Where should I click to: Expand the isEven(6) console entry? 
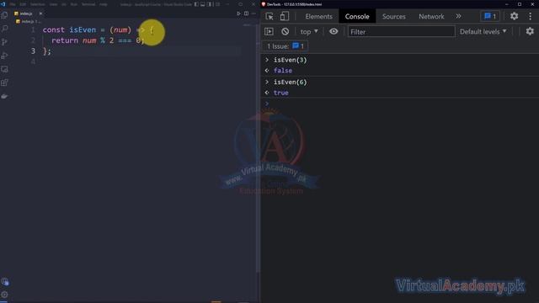point(267,82)
